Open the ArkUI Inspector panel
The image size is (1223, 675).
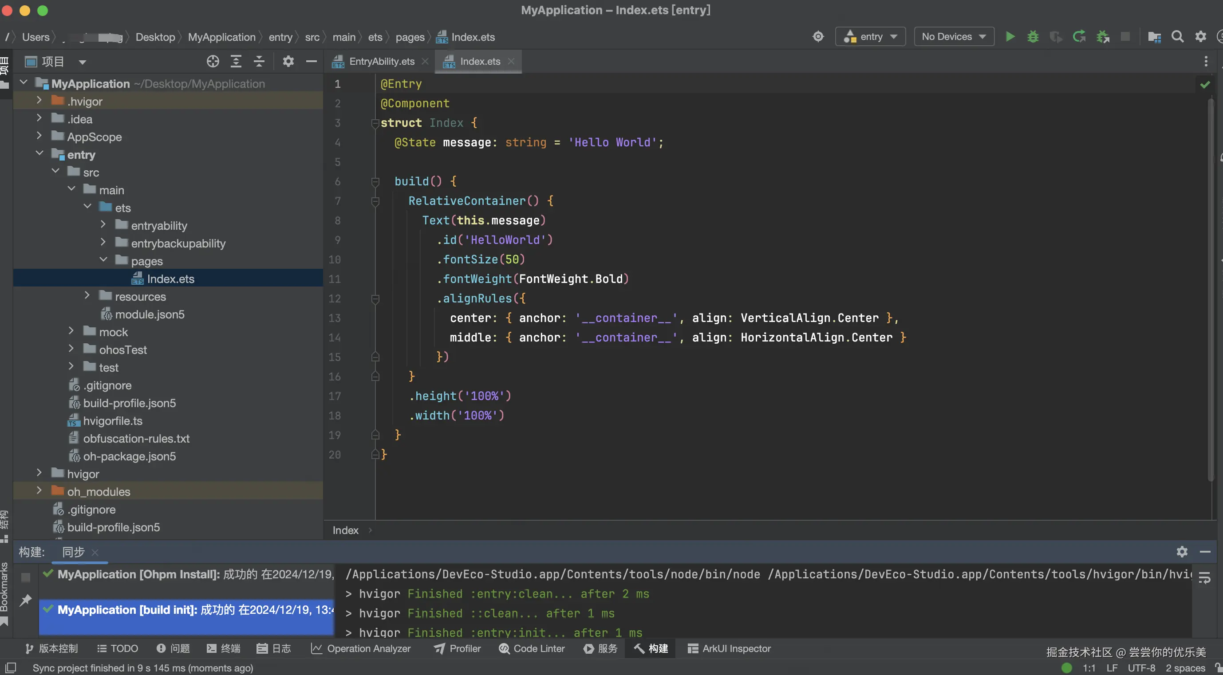(729, 648)
